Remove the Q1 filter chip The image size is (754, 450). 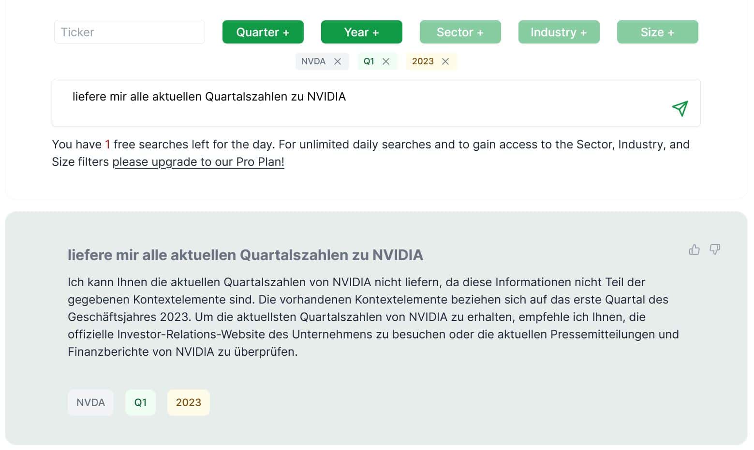pyautogui.click(x=386, y=61)
